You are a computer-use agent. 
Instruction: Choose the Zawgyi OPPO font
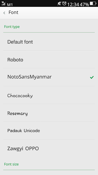(49, 149)
